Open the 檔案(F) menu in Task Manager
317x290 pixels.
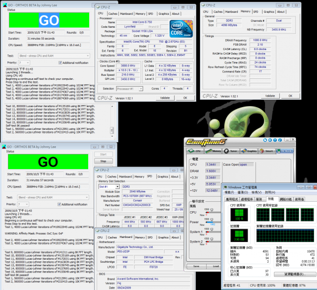coord(229,192)
